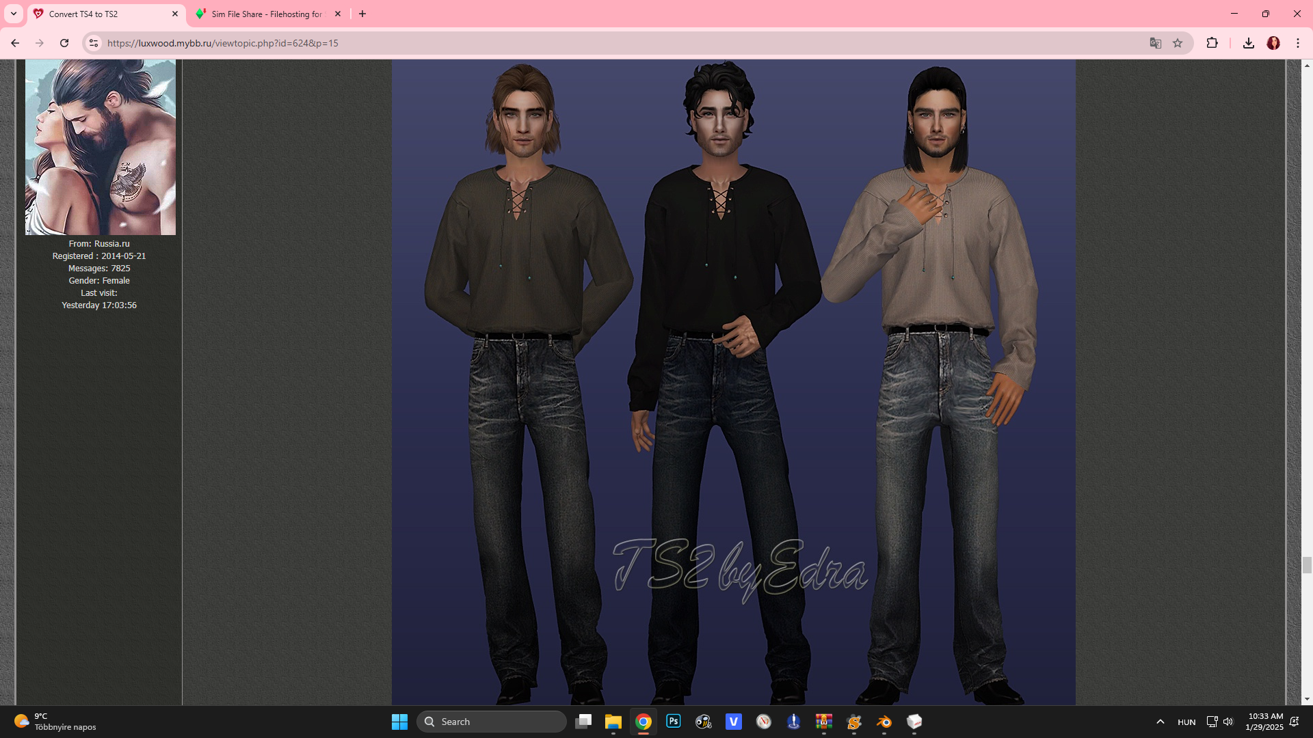Image resolution: width=1313 pixels, height=738 pixels.
Task: Click the scrollbar up arrow
Action: pyautogui.click(x=1307, y=65)
